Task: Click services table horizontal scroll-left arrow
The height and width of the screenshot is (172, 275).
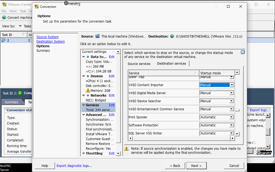Action: (130, 138)
